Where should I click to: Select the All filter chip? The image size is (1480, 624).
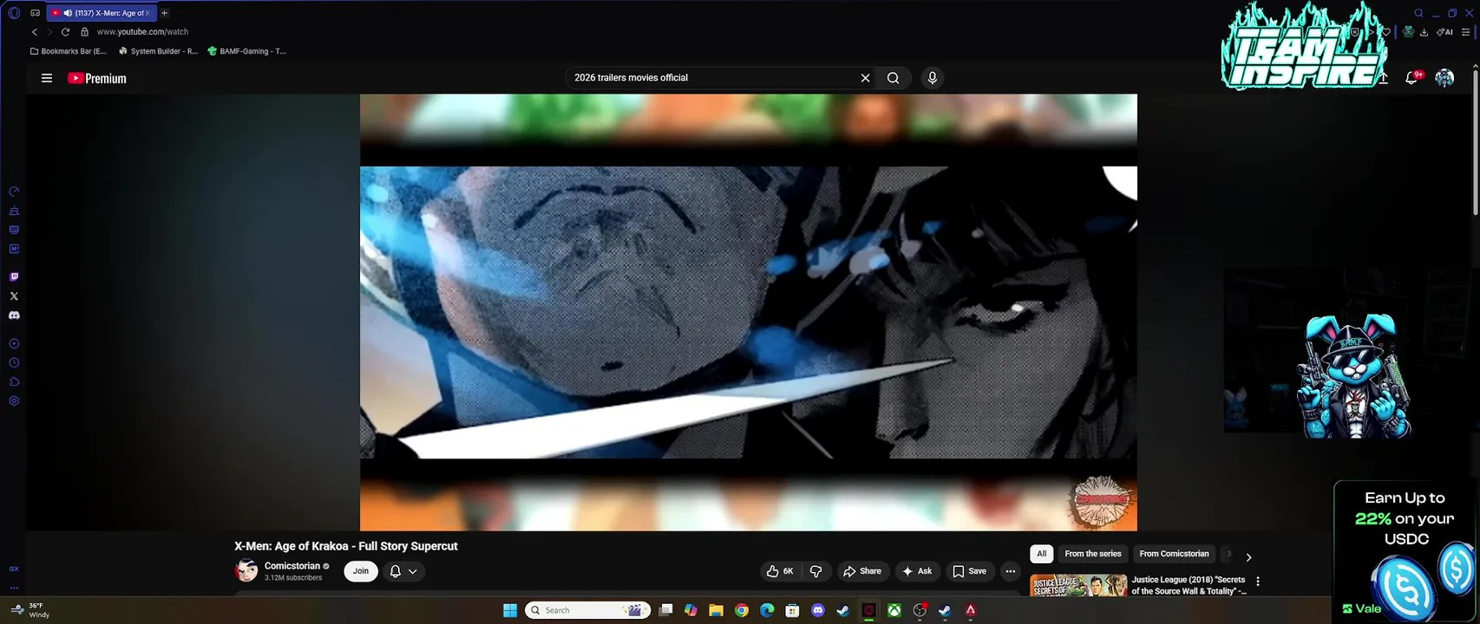[1042, 554]
